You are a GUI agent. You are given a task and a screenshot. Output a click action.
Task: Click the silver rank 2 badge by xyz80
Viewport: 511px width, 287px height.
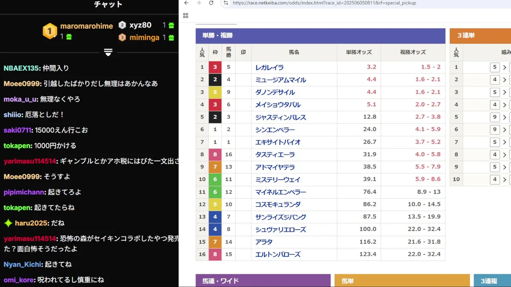tap(122, 25)
